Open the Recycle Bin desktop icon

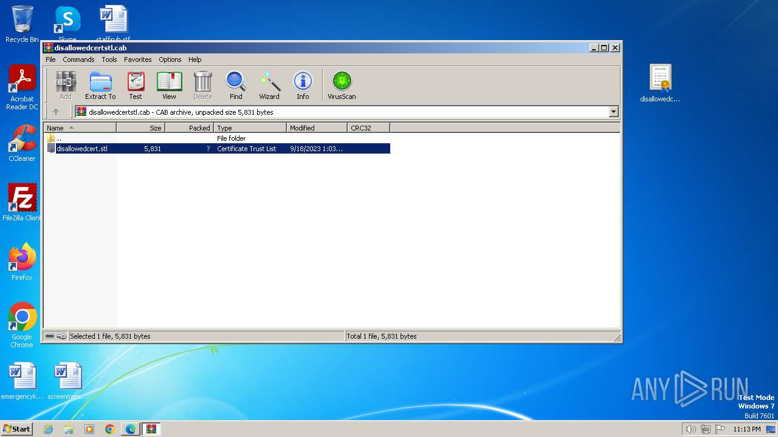(x=22, y=24)
